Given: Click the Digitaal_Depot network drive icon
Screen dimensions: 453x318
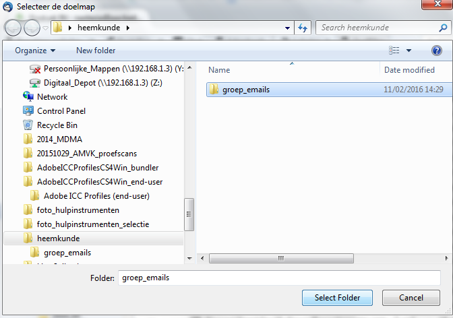Looking at the screenshot, I should tap(35, 82).
